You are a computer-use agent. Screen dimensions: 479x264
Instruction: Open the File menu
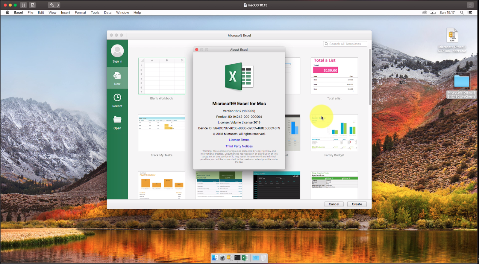(30, 13)
